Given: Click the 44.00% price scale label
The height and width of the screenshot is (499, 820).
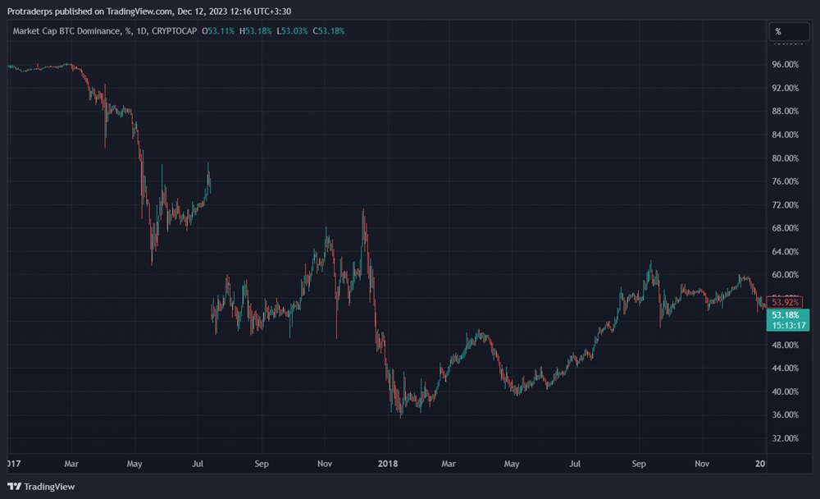Looking at the screenshot, I should [786, 369].
